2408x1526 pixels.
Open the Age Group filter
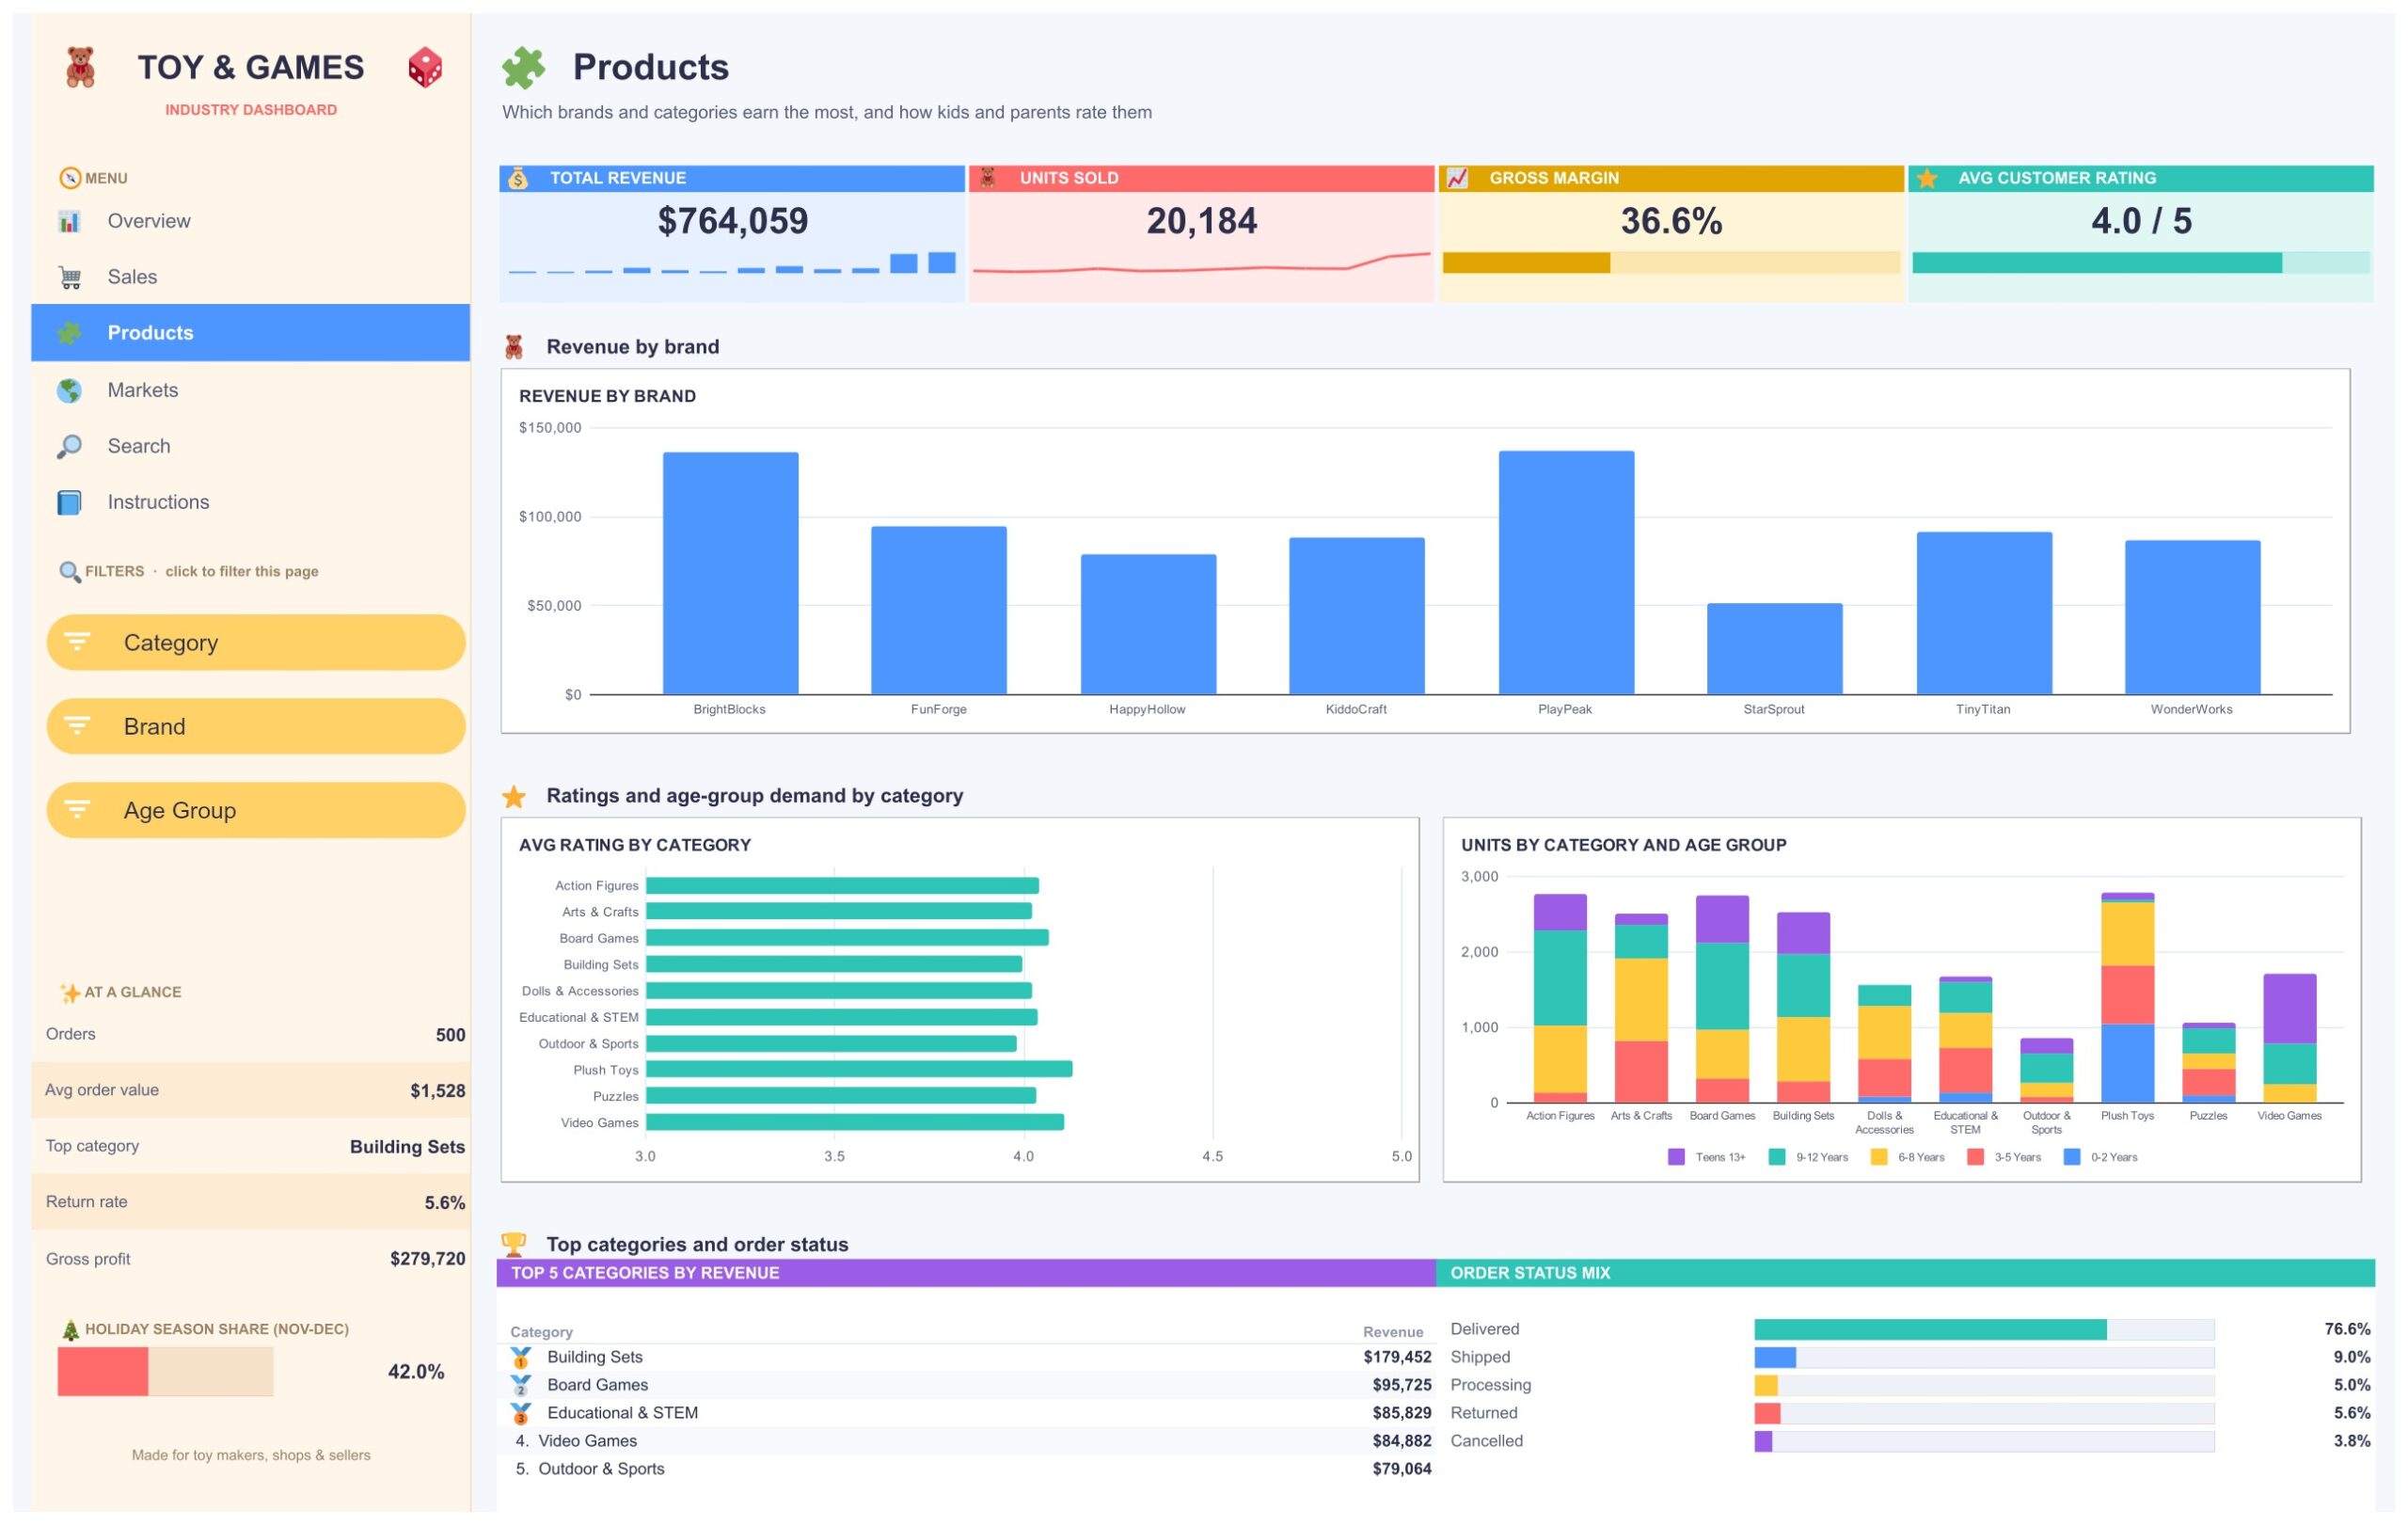(256, 810)
